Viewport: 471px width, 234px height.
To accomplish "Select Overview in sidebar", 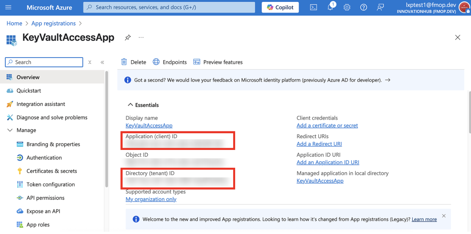I will [x=52, y=77].
